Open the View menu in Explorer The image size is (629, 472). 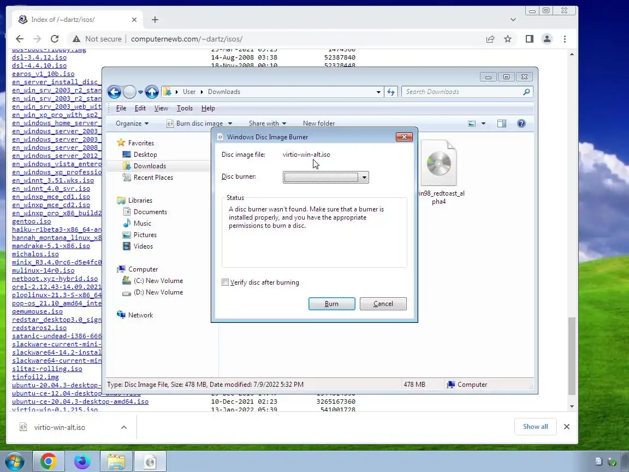(161, 108)
